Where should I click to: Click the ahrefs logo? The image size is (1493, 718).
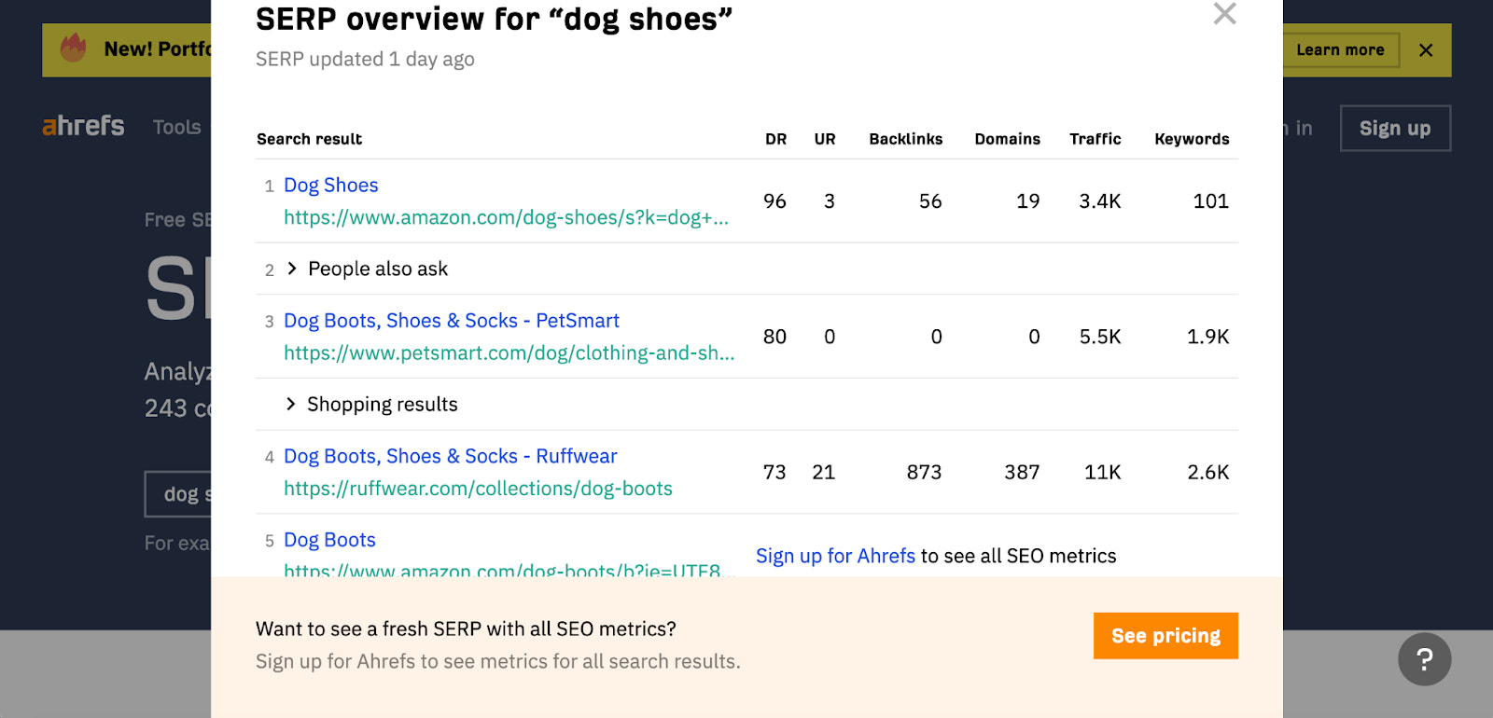coord(83,126)
